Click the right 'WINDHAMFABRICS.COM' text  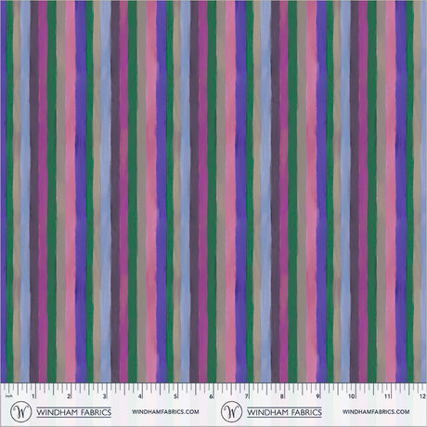pos(376,412)
